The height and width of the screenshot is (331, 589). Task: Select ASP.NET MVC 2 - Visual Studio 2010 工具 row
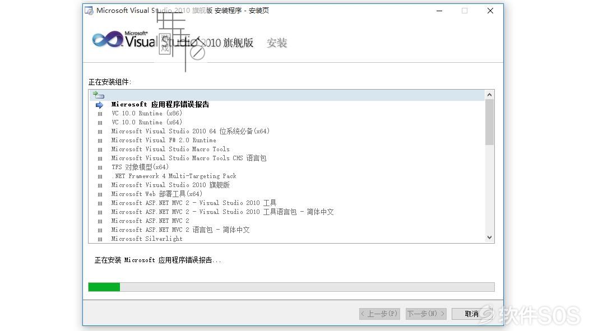(194, 203)
